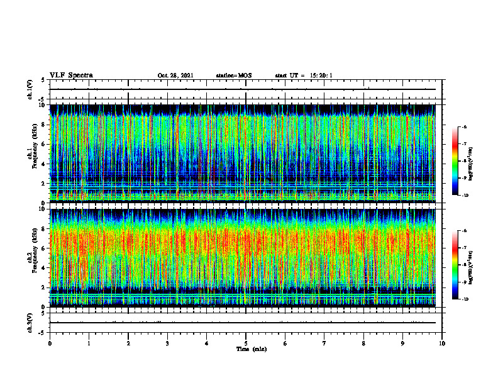This screenshot has width=498, height=385.
Task: Click ch.2 frequency tick label "8"
Action: click(x=43, y=229)
